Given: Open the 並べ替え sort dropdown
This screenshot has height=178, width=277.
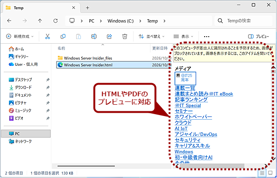Looking at the screenshot, I should [151, 37].
